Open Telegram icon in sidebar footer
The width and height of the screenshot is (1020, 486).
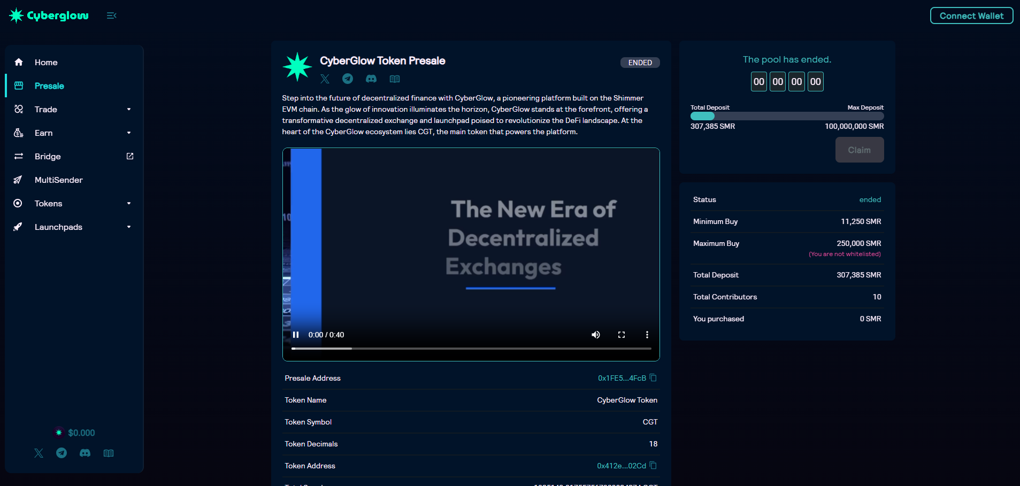click(x=62, y=453)
